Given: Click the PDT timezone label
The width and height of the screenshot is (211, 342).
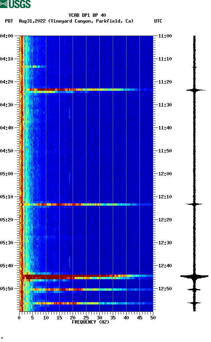Looking at the screenshot, I should (9, 21).
